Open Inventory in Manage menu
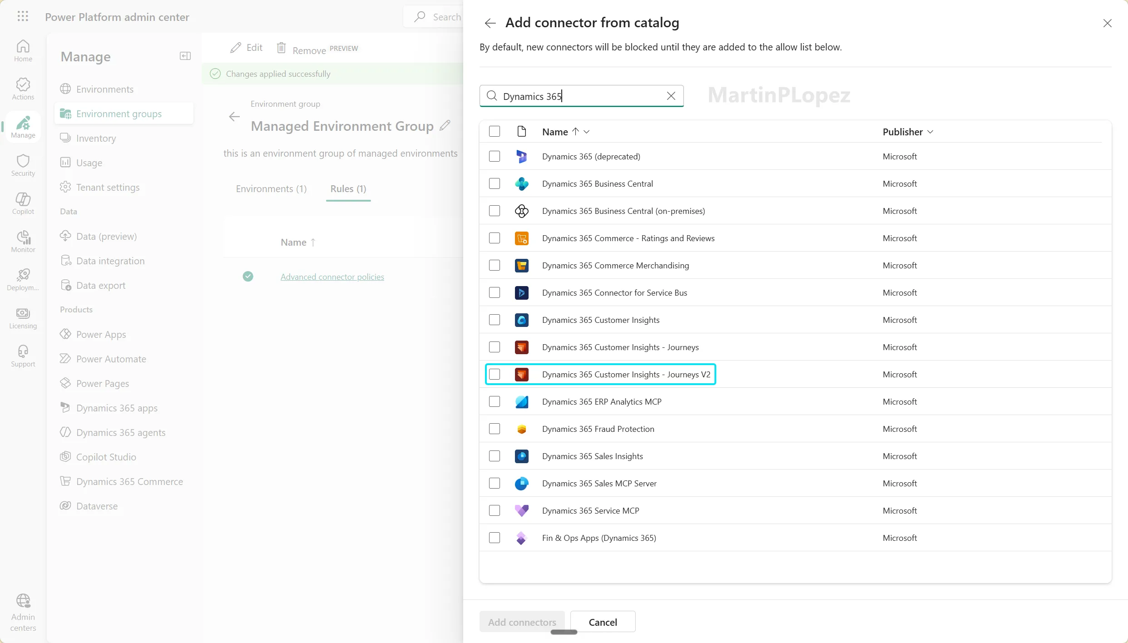 coord(124,138)
